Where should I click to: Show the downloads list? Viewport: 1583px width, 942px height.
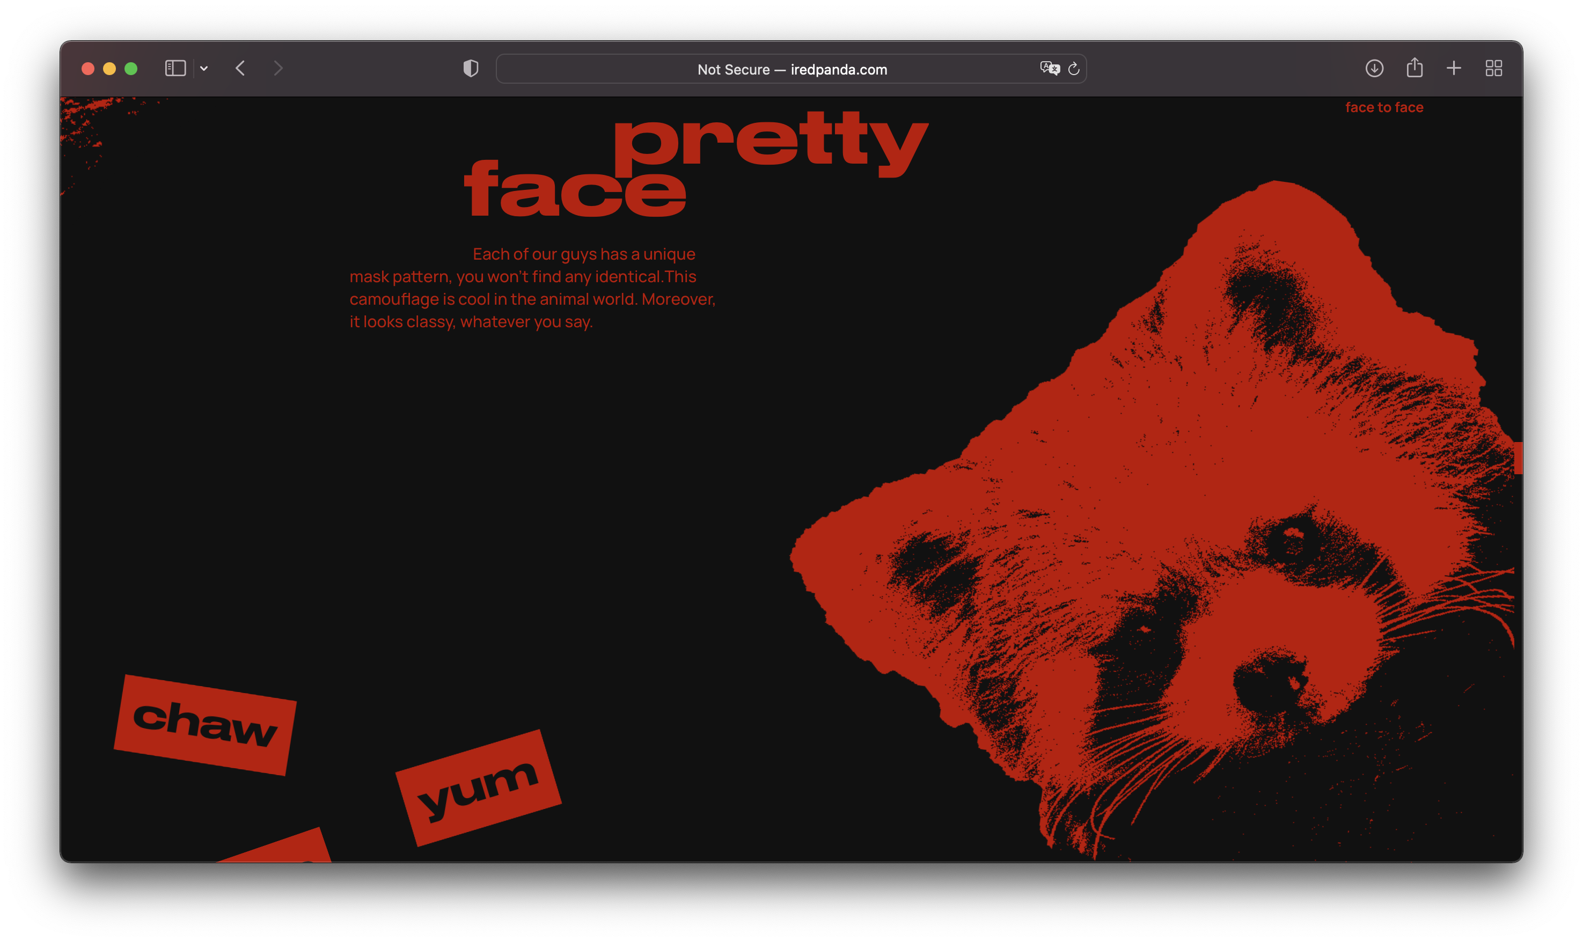(x=1374, y=69)
